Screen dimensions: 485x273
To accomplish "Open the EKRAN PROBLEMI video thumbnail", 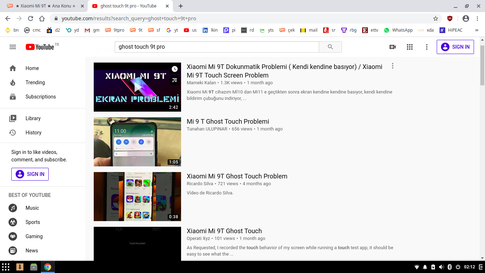I will 137,87.
